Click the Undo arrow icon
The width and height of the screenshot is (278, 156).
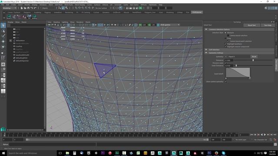(32, 8)
